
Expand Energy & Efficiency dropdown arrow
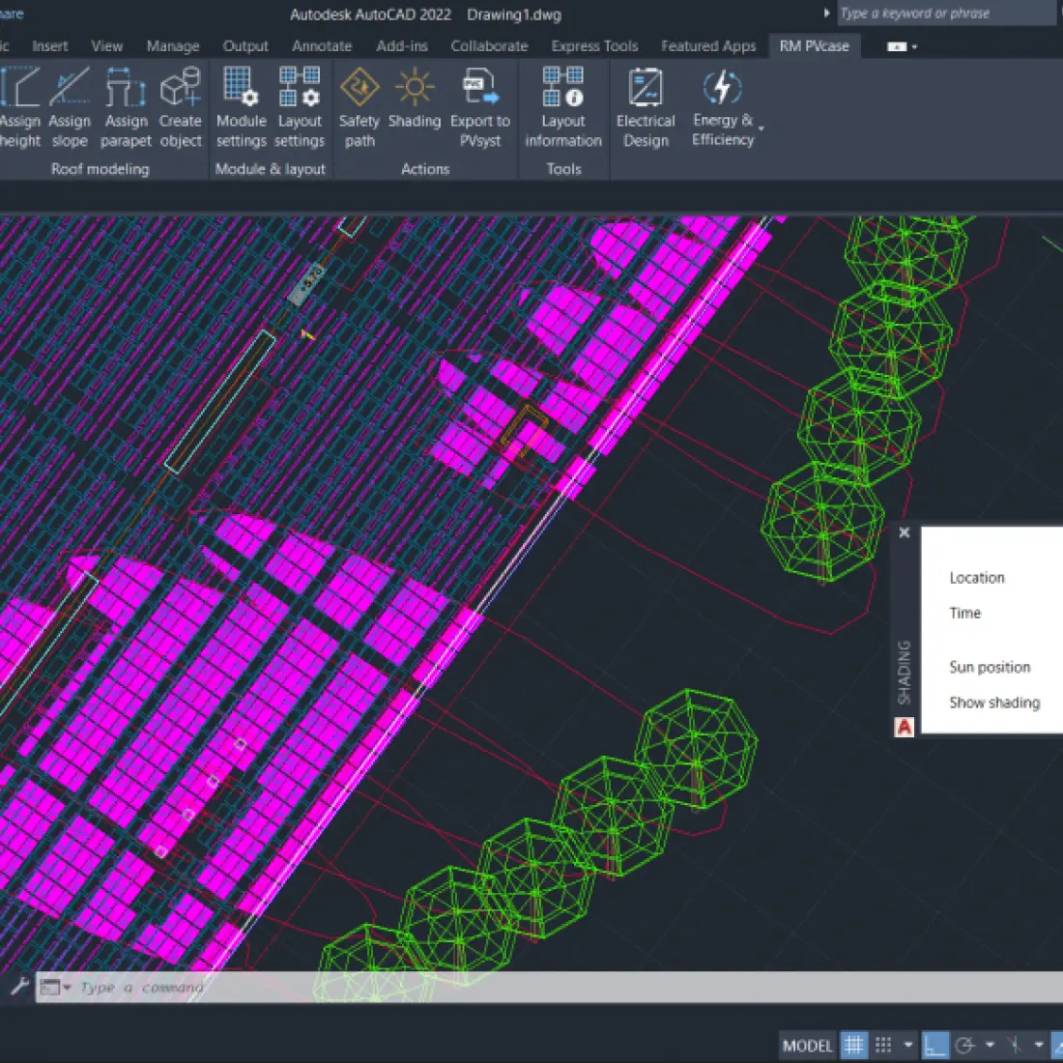pyautogui.click(x=761, y=129)
